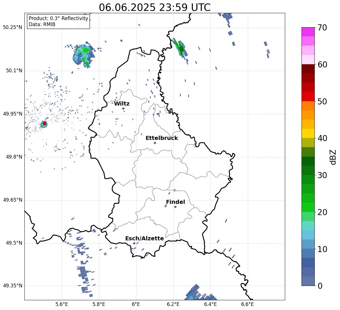Pick the bright green swatch just above 20 dBZ
The image size is (340, 310).
click(x=308, y=207)
